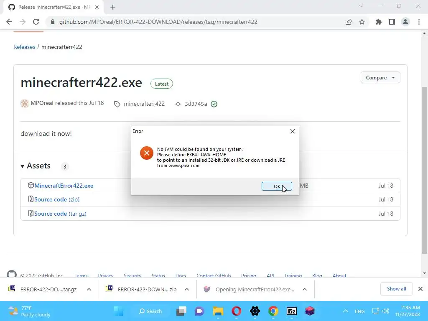This screenshot has width=428, height=321.
Task: Open the minecrafterr422 tag link
Action: [144, 104]
